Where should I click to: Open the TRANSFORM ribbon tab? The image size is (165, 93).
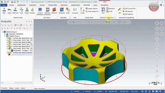click(75, 5)
